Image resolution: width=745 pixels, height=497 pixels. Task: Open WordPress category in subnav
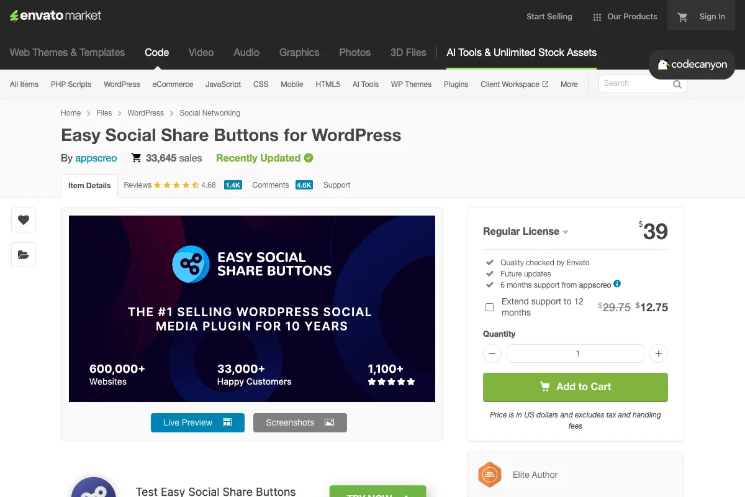pyautogui.click(x=122, y=84)
